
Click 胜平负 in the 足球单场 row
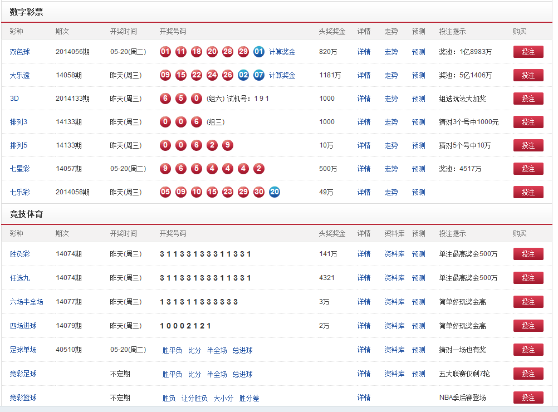[x=171, y=350]
